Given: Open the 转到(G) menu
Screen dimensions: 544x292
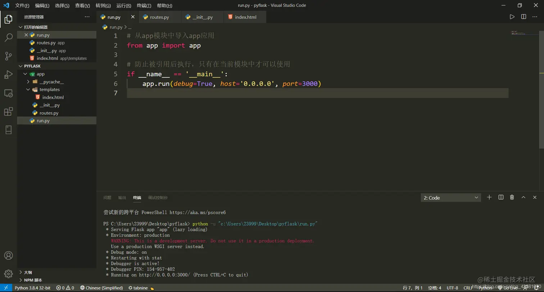Looking at the screenshot, I should coord(103,5).
